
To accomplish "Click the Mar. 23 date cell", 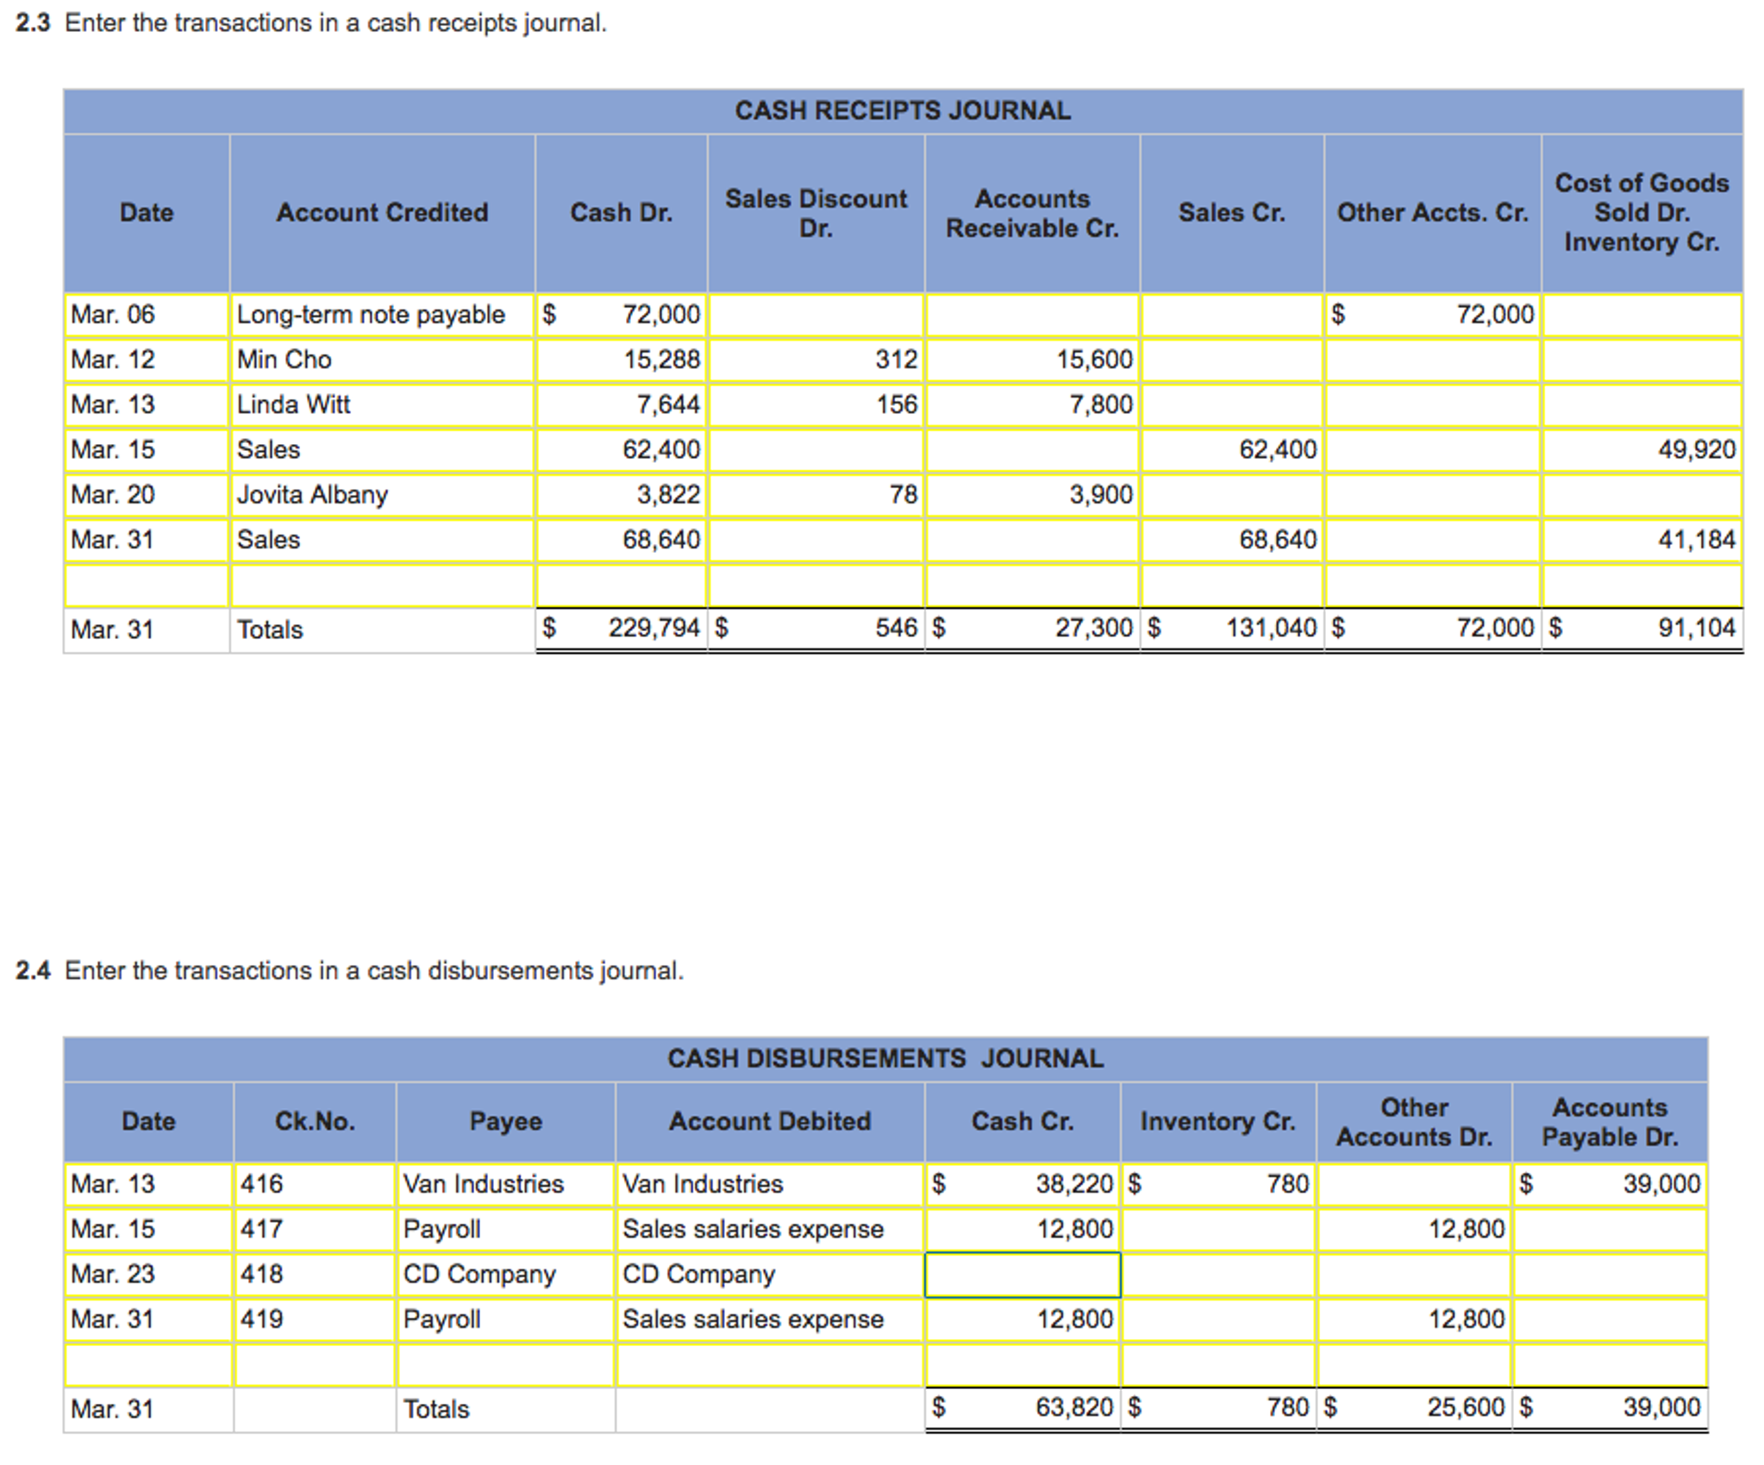I will click(148, 1274).
